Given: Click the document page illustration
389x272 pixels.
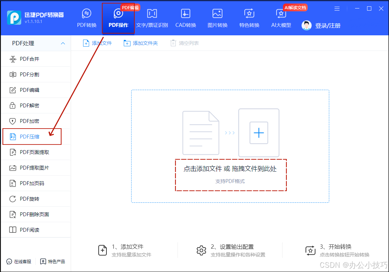Looking at the screenshot, I should point(201,133).
